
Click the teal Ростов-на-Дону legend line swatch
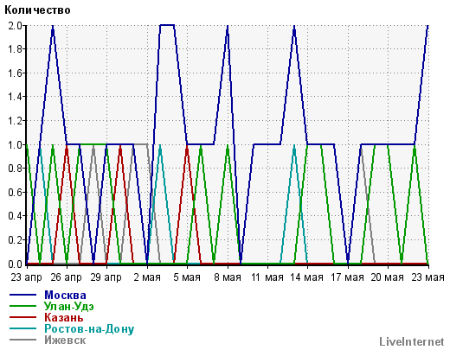coord(23,328)
